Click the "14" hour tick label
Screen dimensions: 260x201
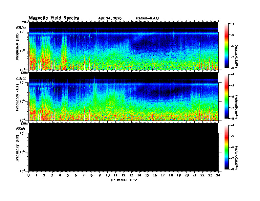coord(139,175)
